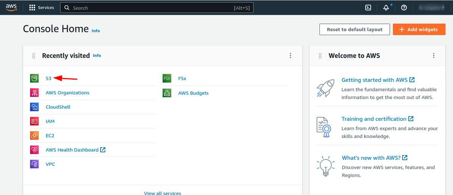Open the AWS Health Dashboard link
Viewport: 453px width, 195px height.
click(72, 150)
